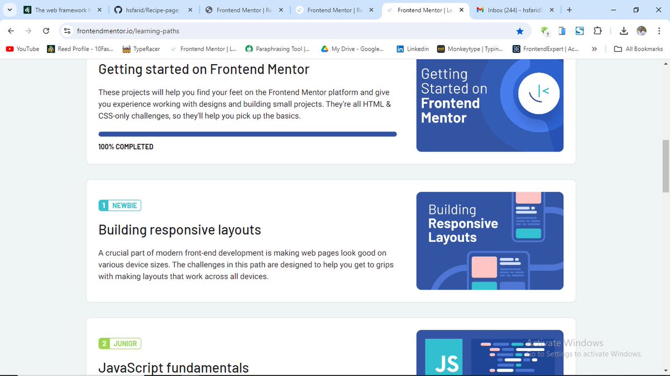The height and width of the screenshot is (376, 670).
Task: Open 'JavaScript fundamentals' heading
Action: click(x=174, y=368)
